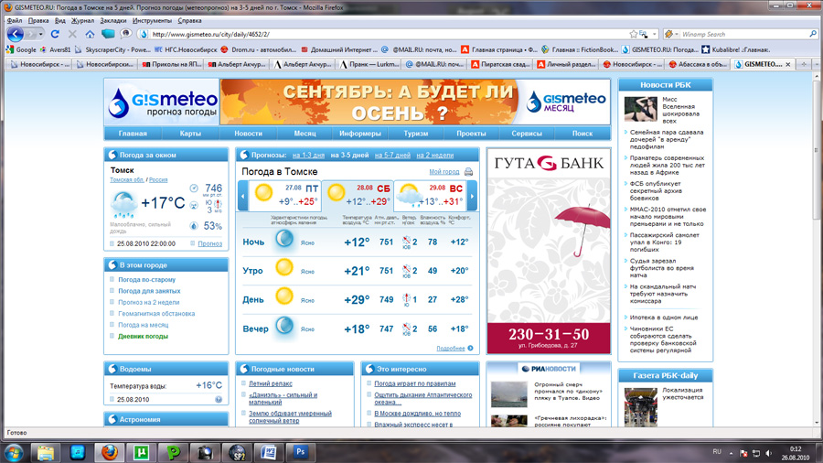Click the September autumn banner
823x463 pixels.
tap(369, 102)
